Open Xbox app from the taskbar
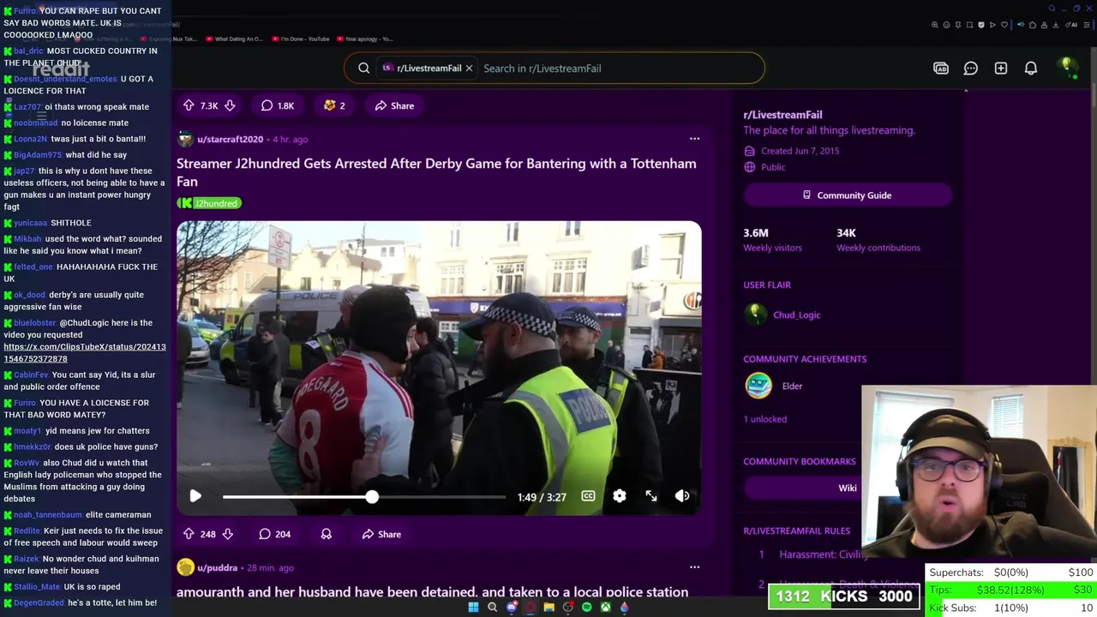This screenshot has width=1097, height=617. pyautogui.click(x=606, y=607)
